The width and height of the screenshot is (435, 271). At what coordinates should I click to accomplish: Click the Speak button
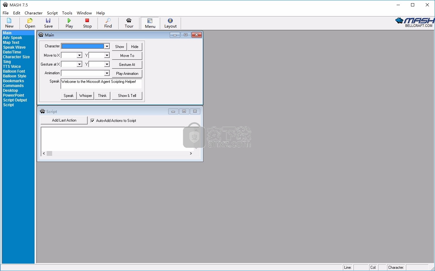coord(69,96)
